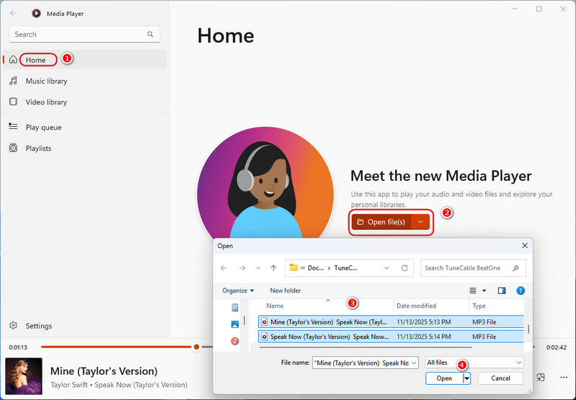The image size is (576, 400).
Task: Click the New folder button
Action: click(x=285, y=290)
